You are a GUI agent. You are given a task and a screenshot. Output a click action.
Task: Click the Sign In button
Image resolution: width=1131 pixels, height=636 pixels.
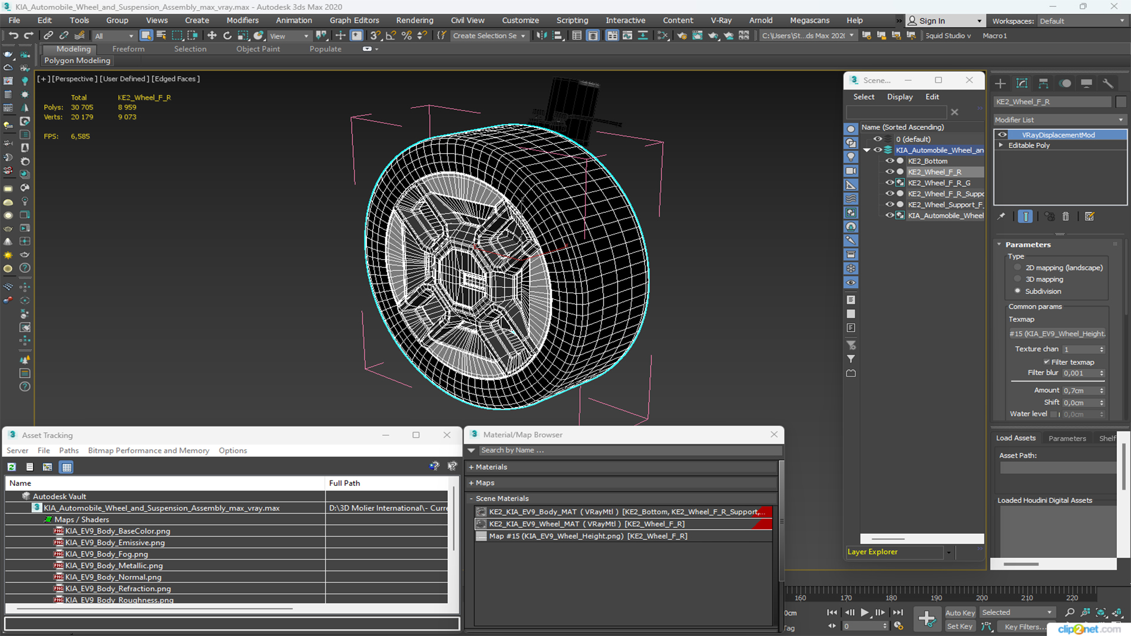(944, 21)
